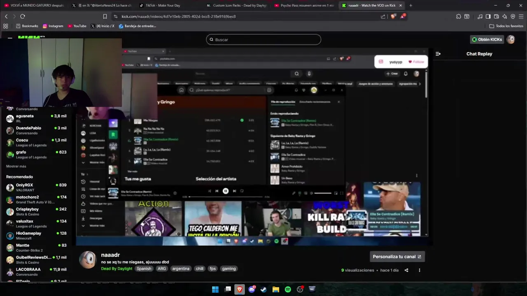The height and width of the screenshot is (296, 527).
Task: Click the chill tag
Action: [200, 268]
